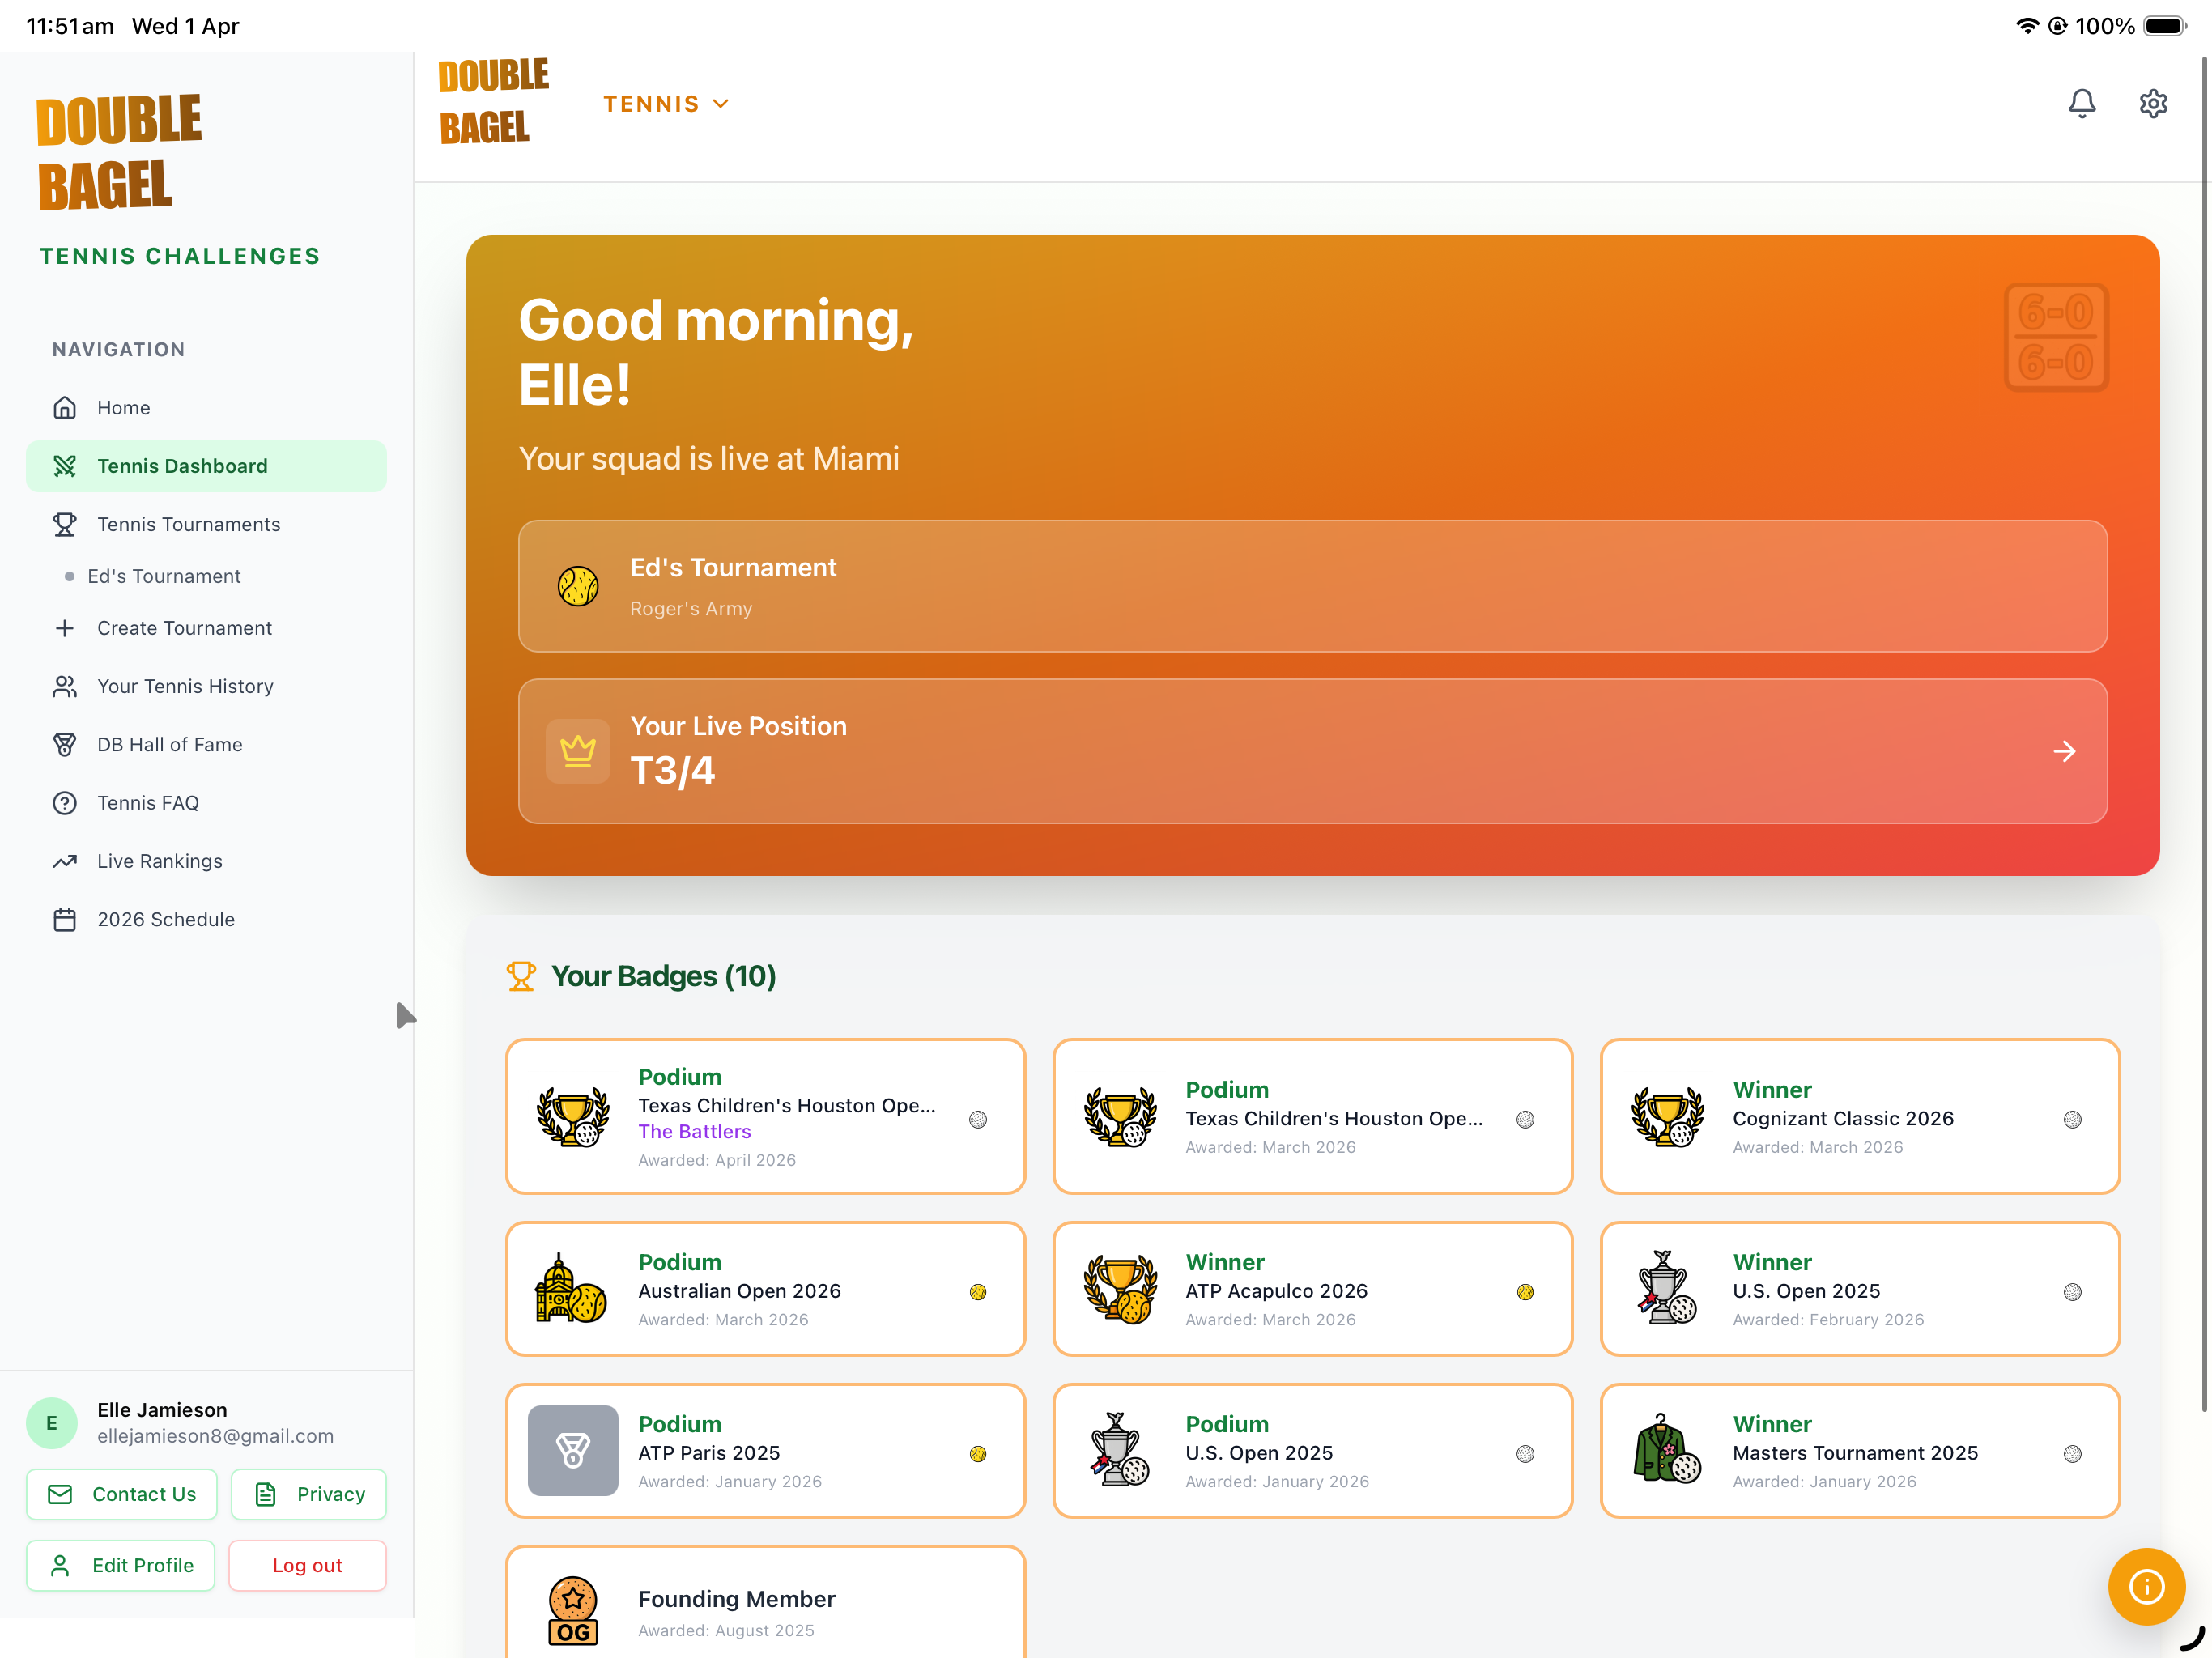The height and width of the screenshot is (1658, 2212).
Task: Select Tennis Dashboard in navigation
Action: 206,466
